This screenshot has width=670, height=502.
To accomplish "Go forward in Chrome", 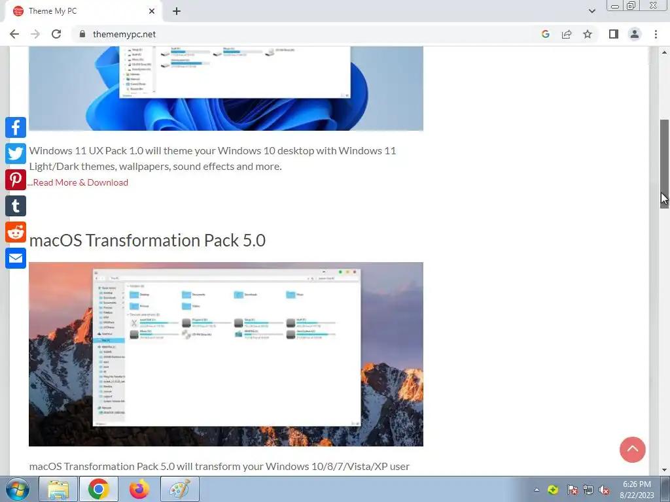I will pyautogui.click(x=35, y=34).
